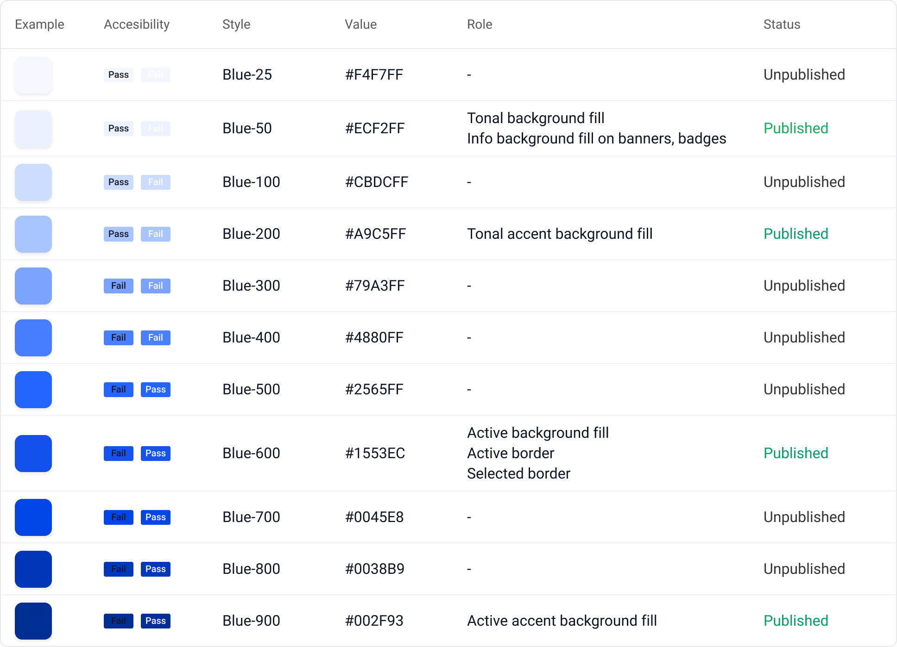Click the Role column header
897x647 pixels.
[480, 25]
